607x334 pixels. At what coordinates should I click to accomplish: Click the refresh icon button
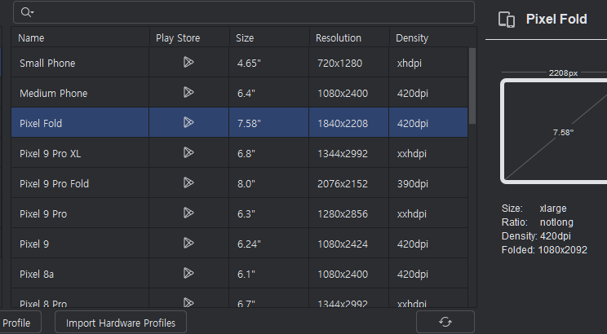[x=445, y=322]
